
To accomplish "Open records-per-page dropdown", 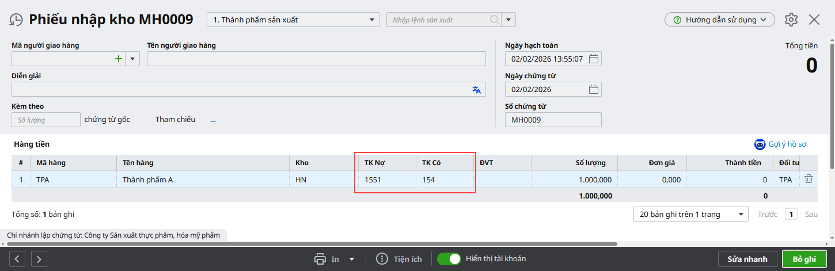I will pos(690,214).
